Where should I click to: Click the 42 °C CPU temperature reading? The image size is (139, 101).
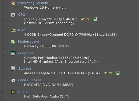[86, 19]
